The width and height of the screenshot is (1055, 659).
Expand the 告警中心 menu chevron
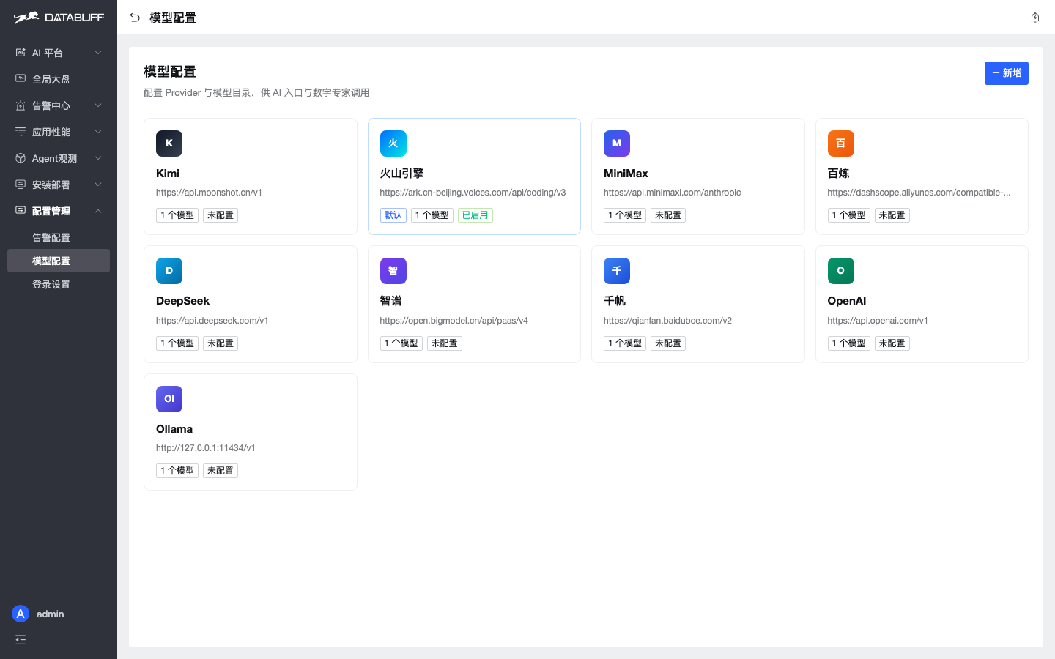[x=98, y=105]
